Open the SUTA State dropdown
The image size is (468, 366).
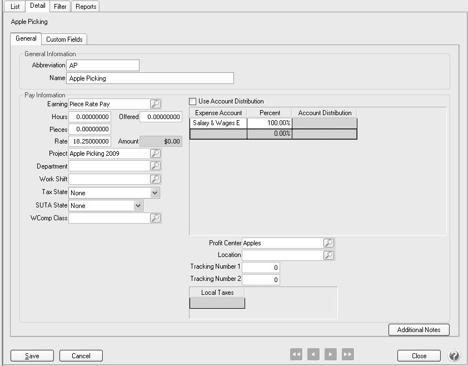(x=138, y=206)
